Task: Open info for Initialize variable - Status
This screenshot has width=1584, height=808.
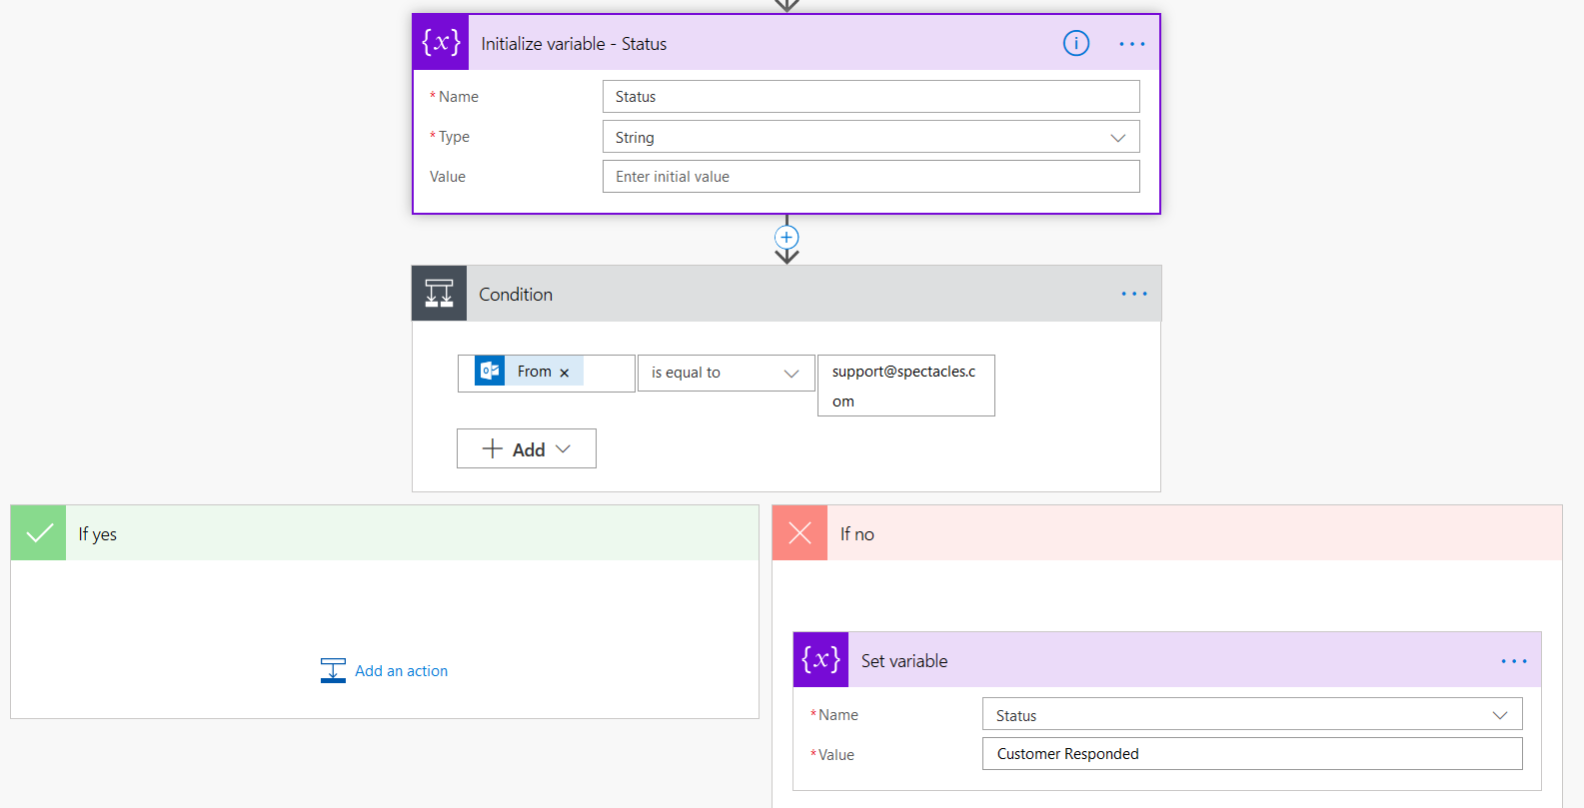Action: [x=1075, y=43]
